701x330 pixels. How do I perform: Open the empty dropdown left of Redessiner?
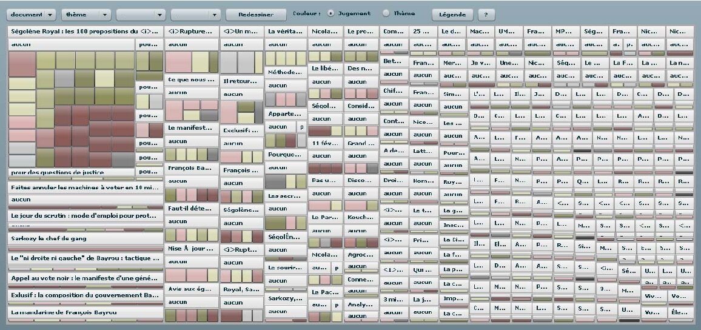pyautogui.click(x=195, y=15)
